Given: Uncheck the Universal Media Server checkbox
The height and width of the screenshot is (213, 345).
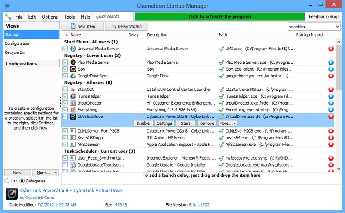Looking at the screenshot, I should (x=65, y=49).
